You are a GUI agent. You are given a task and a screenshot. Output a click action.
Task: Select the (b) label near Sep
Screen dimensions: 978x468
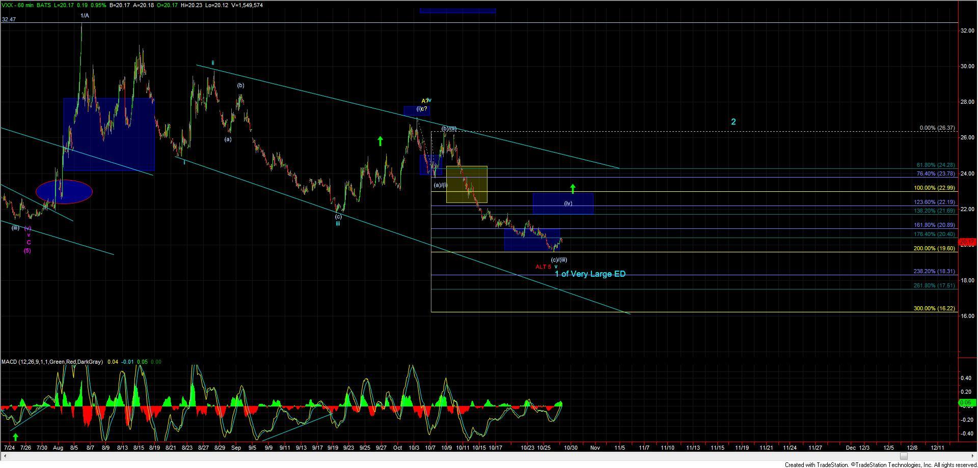click(x=240, y=85)
